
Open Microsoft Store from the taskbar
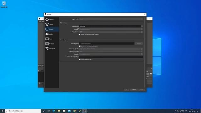point(64,111)
